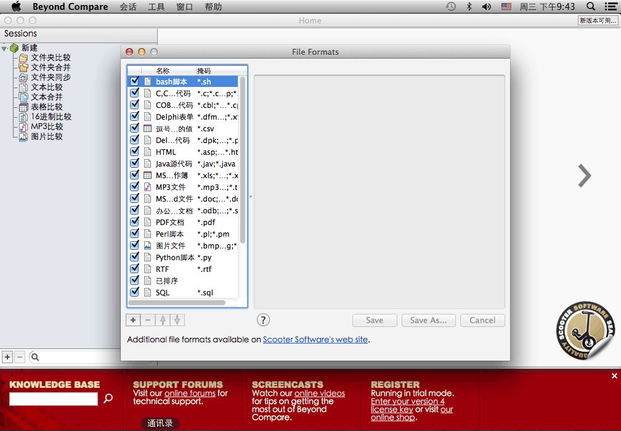Click right chevron arrow on Home view
The image size is (621, 431).
tap(584, 175)
